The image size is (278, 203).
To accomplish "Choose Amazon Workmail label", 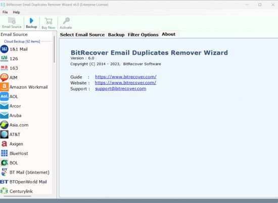I will coord(28,87).
